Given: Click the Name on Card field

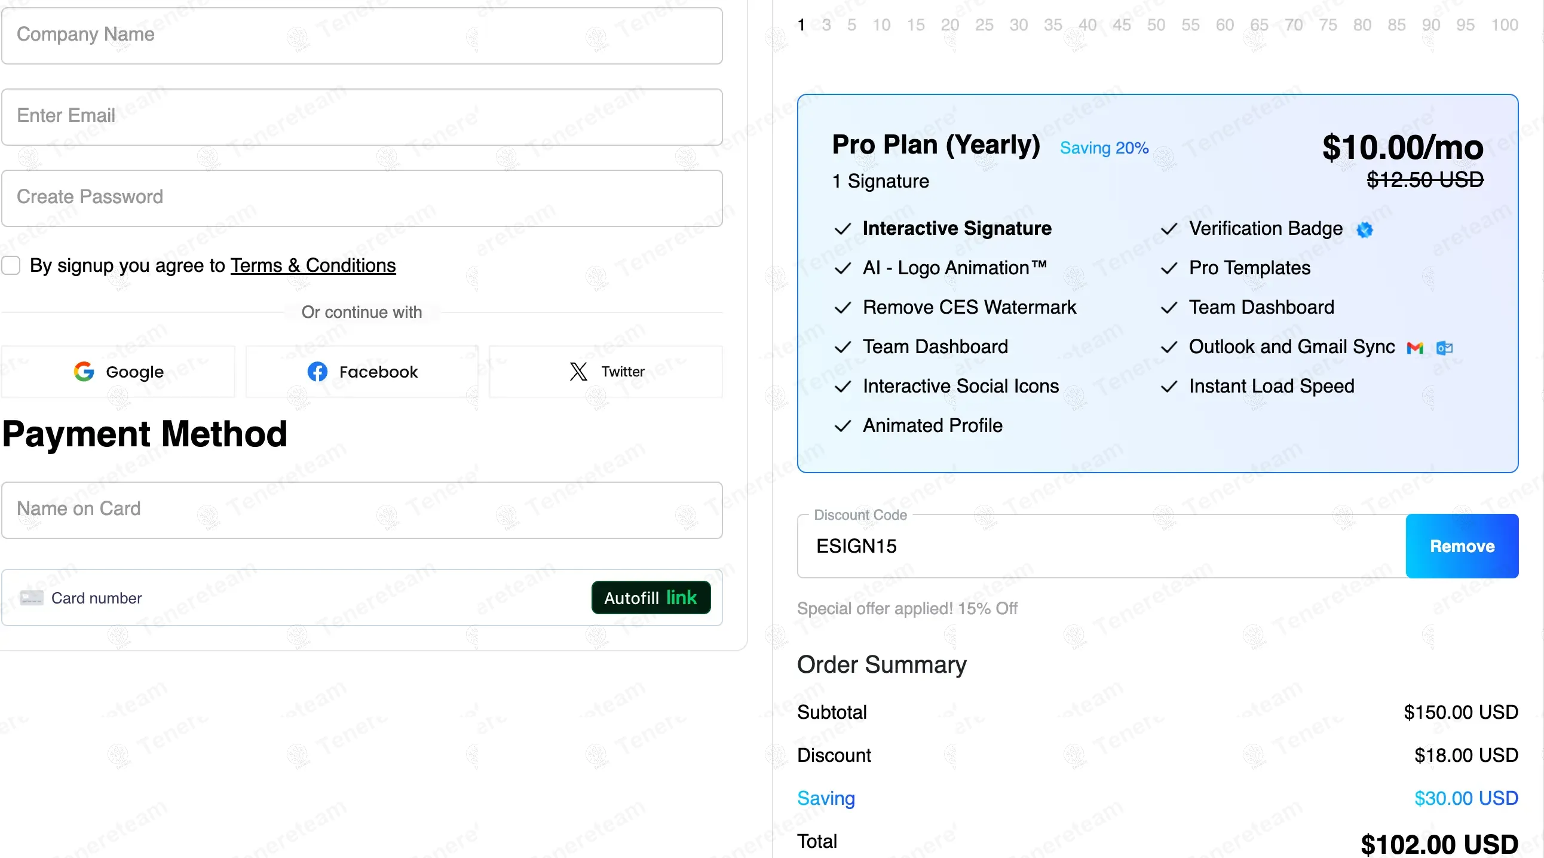Looking at the screenshot, I should point(362,509).
